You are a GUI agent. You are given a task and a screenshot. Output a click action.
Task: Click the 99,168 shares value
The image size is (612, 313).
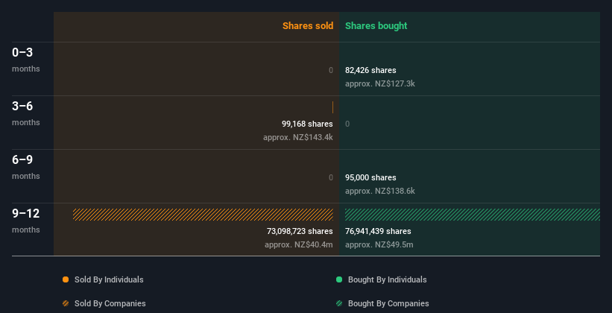pyautogui.click(x=307, y=124)
